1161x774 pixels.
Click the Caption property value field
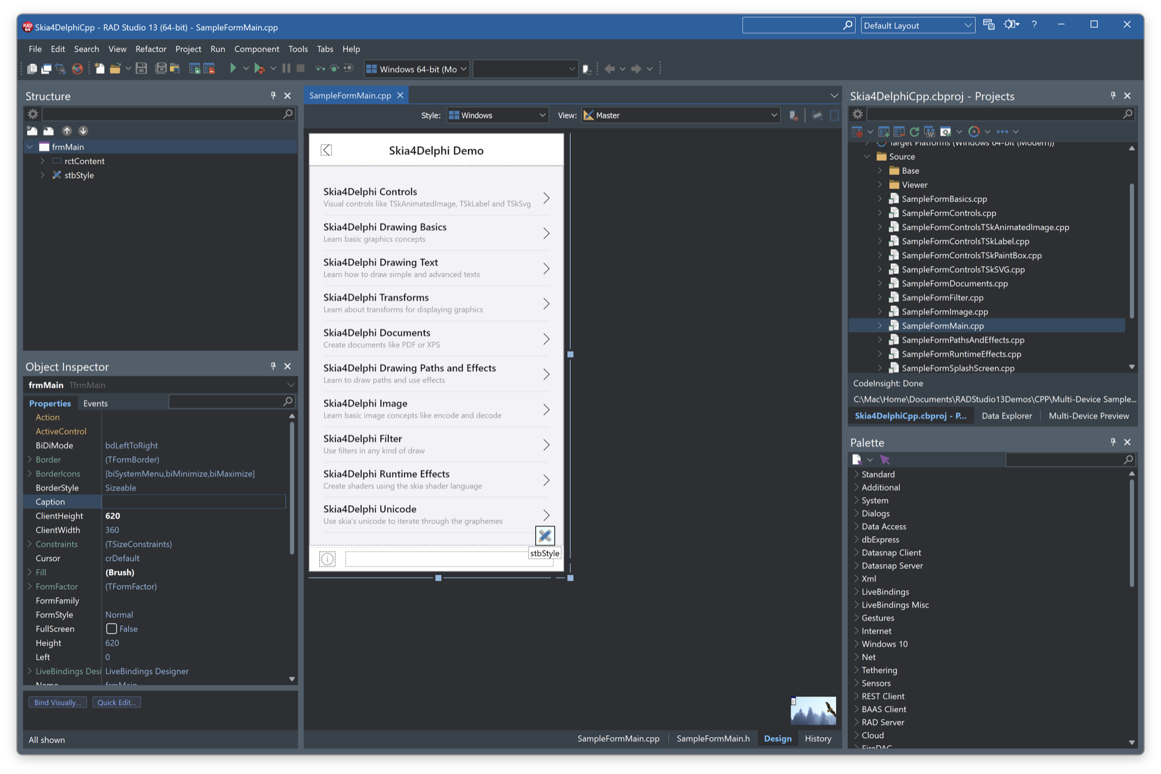coord(194,502)
